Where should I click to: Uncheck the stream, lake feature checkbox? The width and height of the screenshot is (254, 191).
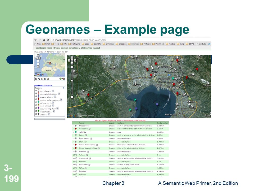pyautogui.click(x=55, y=97)
